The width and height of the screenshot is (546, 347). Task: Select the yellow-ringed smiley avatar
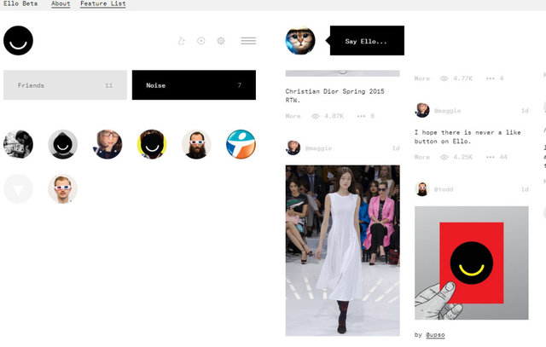pyautogui.click(x=152, y=144)
